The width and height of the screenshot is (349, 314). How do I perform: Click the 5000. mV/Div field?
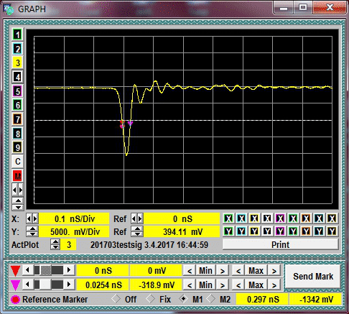(x=74, y=231)
